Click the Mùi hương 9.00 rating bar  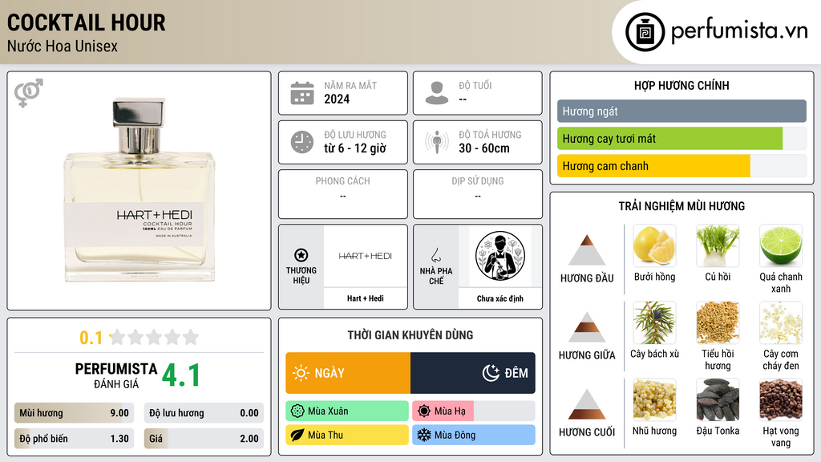[x=74, y=413]
